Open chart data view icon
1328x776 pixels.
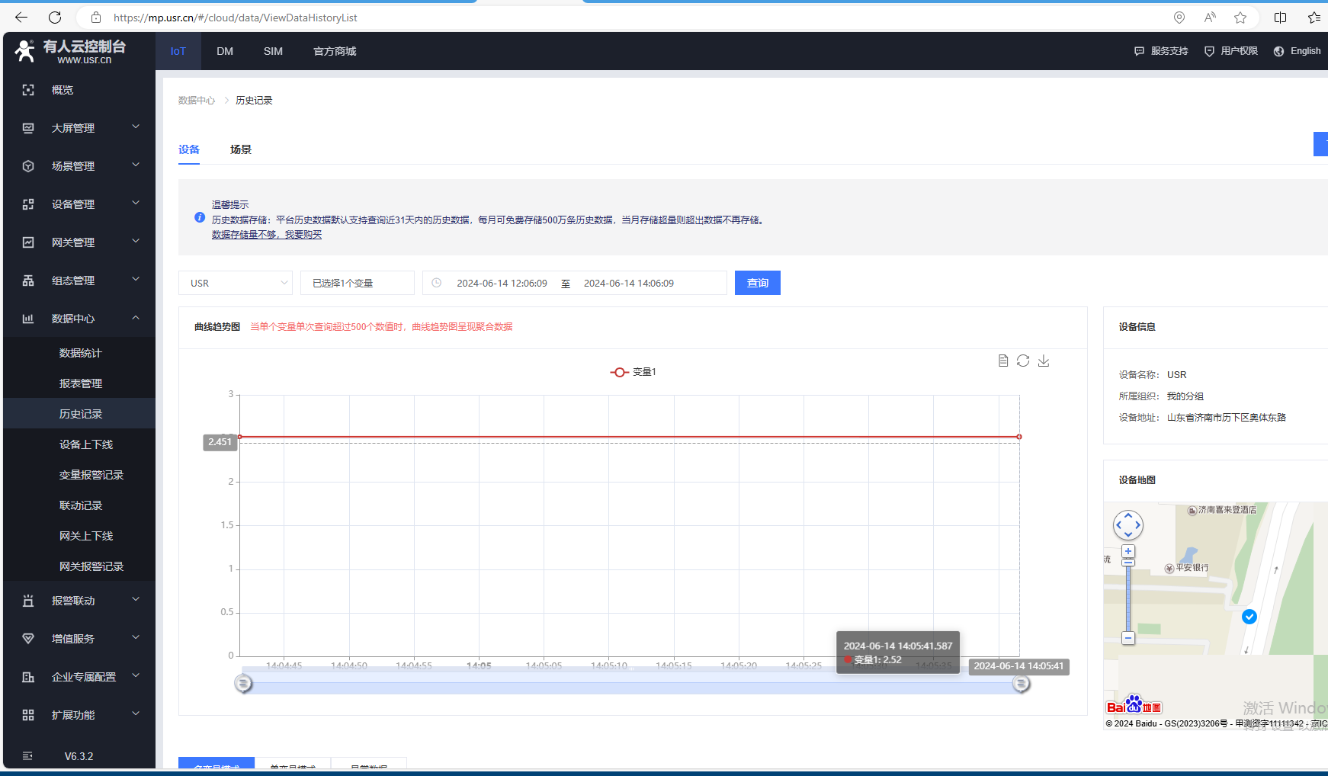(1003, 361)
